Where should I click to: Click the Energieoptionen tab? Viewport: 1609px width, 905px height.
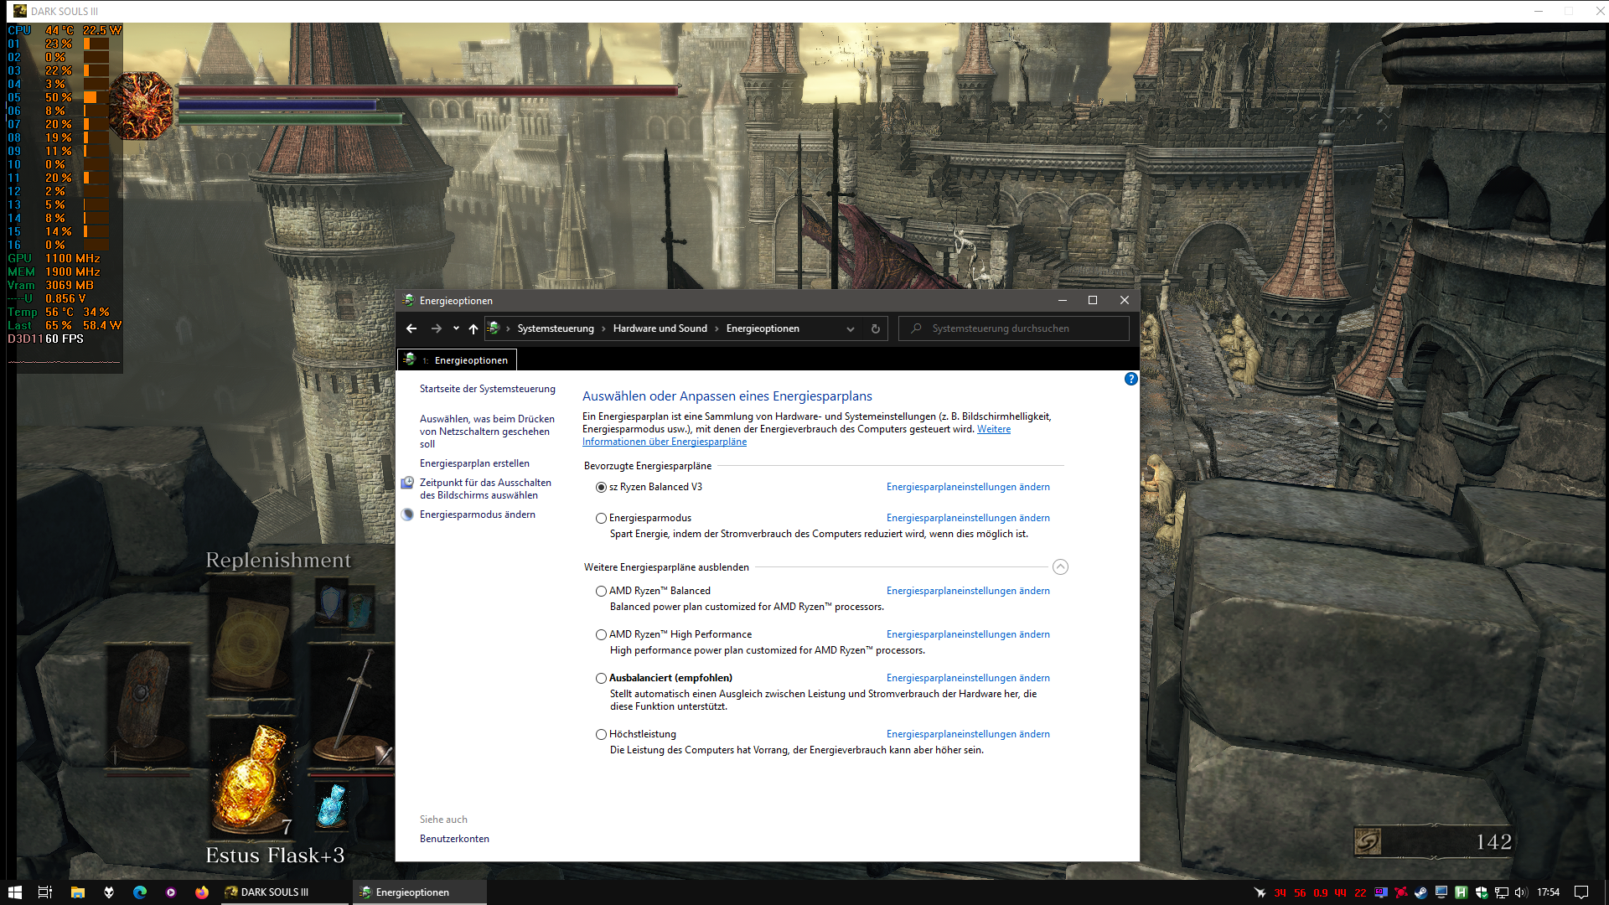pyautogui.click(x=458, y=360)
